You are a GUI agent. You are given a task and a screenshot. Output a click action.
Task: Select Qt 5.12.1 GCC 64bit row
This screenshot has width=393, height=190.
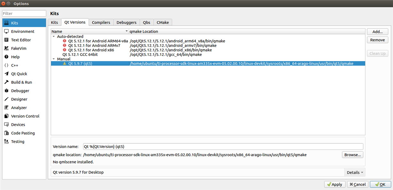point(208,55)
